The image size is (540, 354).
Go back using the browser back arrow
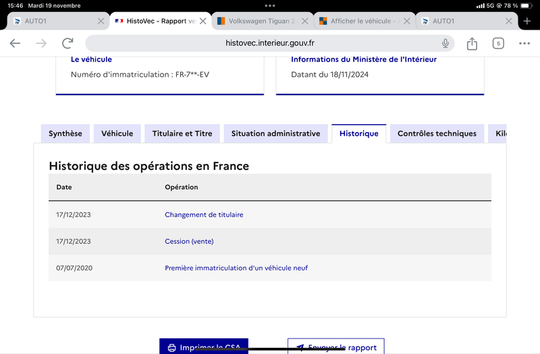click(x=15, y=43)
